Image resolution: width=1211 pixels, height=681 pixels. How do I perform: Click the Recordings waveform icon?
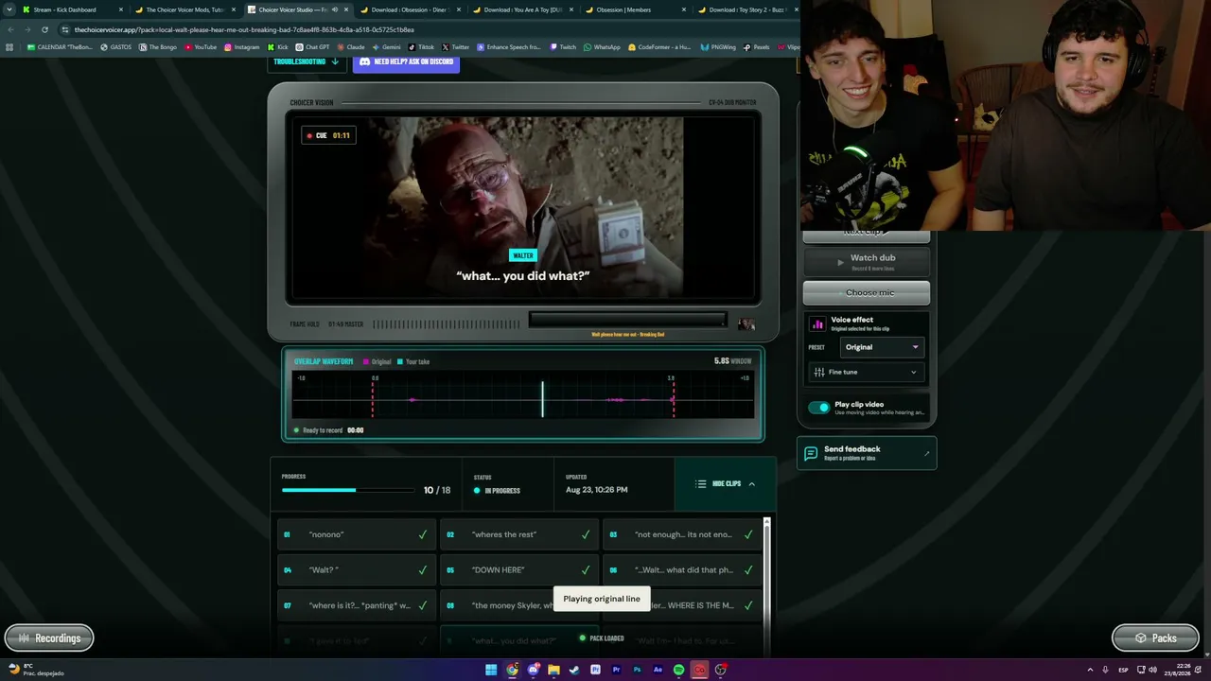point(25,638)
